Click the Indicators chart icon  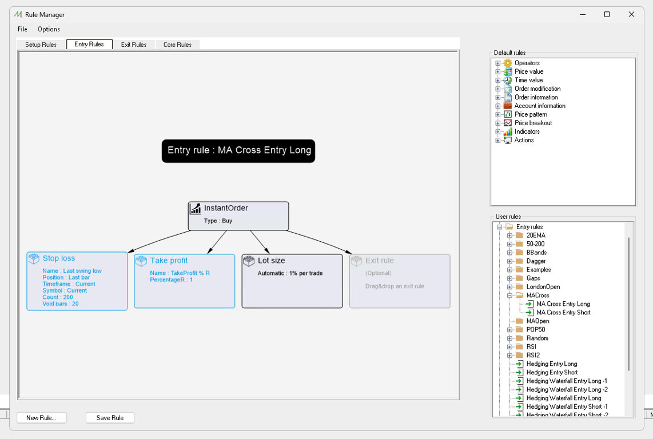(x=508, y=131)
